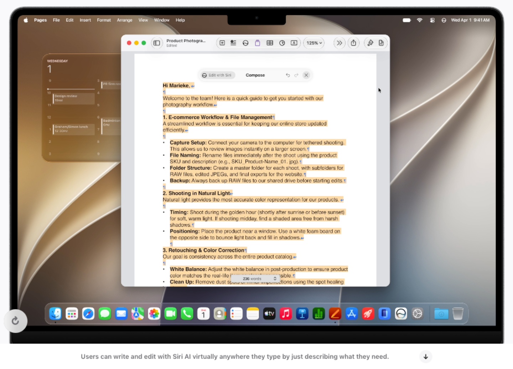The image size is (513, 369).
Task: Open the Arrange menu
Action: click(x=125, y=20)
